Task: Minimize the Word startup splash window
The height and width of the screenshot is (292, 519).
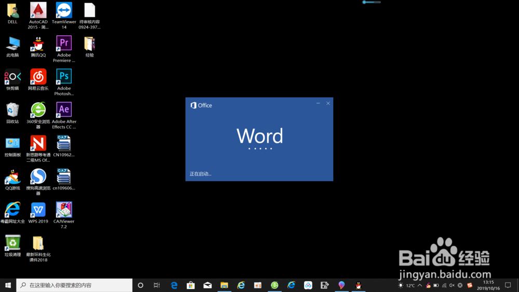Action: 318,103
